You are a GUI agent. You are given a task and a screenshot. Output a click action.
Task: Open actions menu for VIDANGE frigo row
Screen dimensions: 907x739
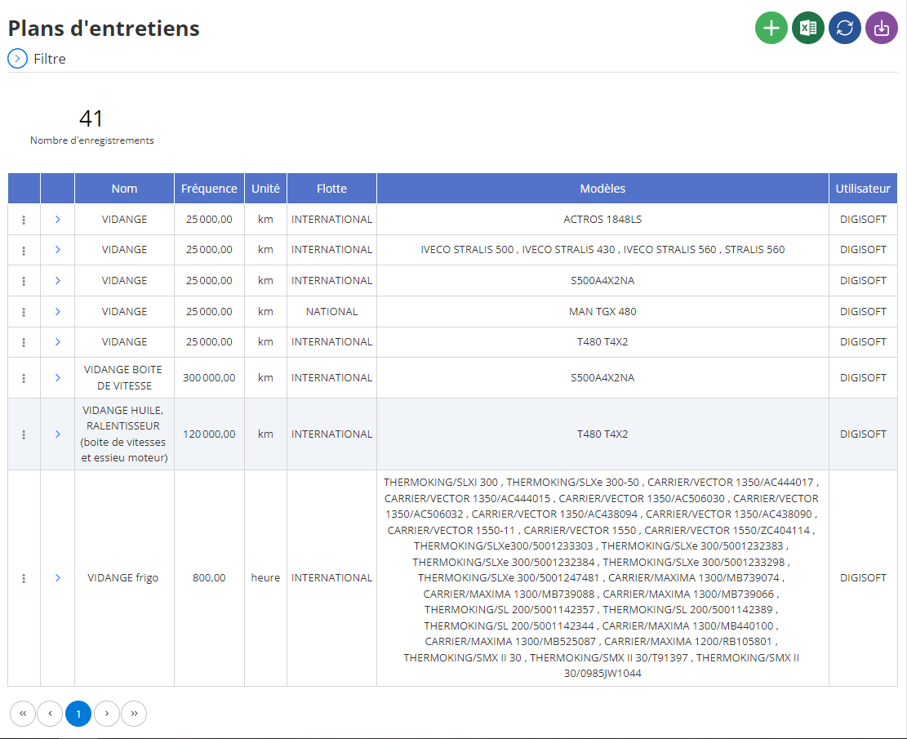(24, 578)
